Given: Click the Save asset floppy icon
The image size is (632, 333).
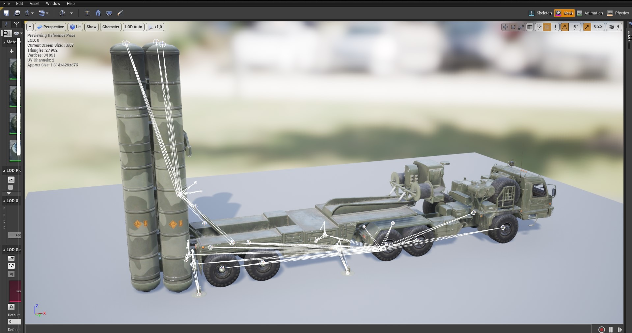Looking at the screenshot, I should coord(6,13).
